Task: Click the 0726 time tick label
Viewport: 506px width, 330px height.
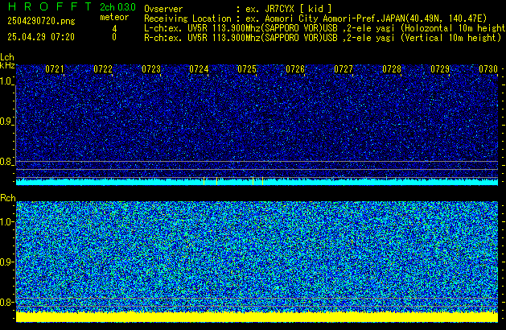Action: 295,69
